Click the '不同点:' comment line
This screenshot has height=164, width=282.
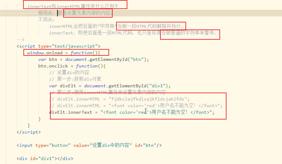tap(46, 20)
